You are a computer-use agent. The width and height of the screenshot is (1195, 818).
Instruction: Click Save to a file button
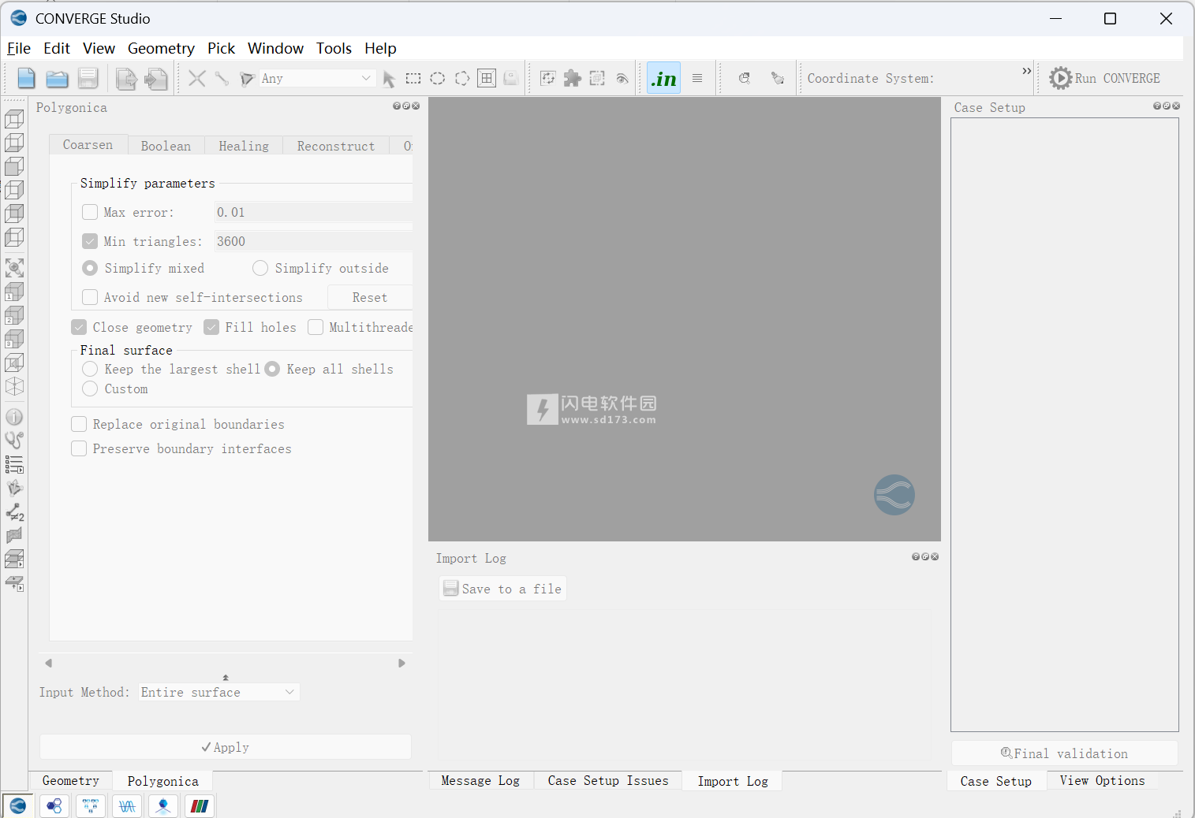502,589
